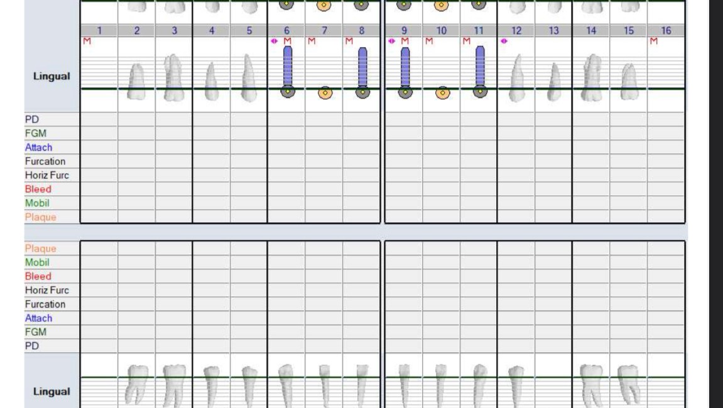
Task: Select tooth number 4 header
Action: [x=212, y=30]
